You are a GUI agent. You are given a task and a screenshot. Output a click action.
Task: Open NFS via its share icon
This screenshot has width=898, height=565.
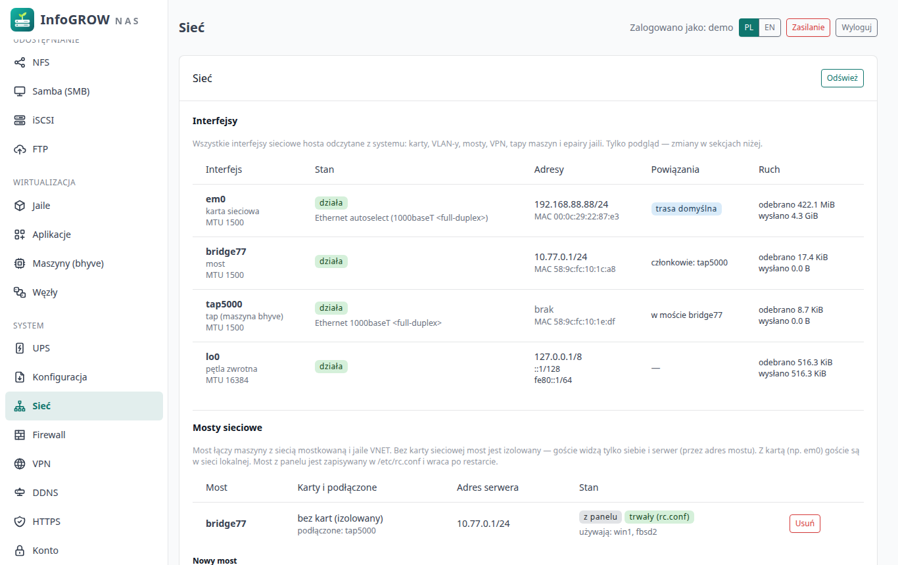click(x=20, y=62)
